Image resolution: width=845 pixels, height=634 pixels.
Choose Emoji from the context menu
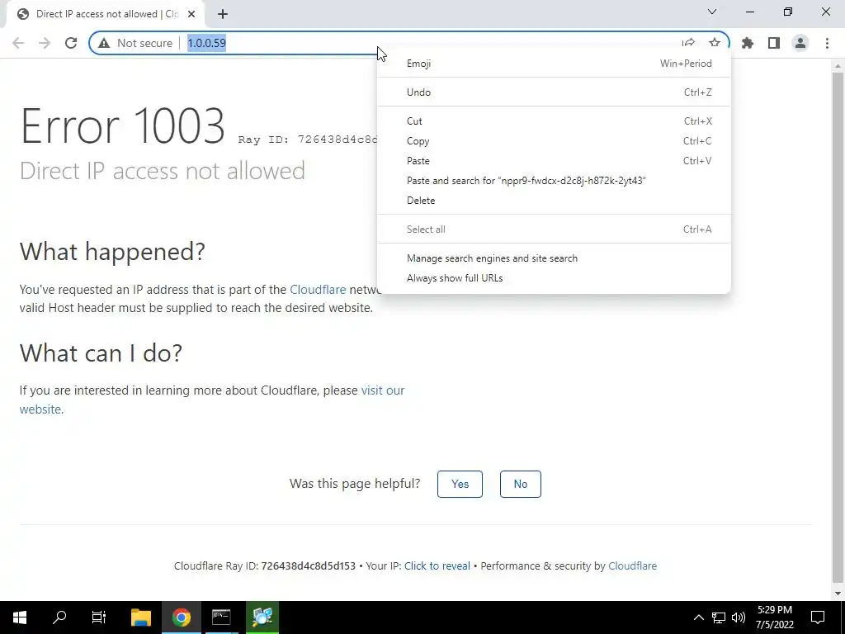tap(554, 64)
